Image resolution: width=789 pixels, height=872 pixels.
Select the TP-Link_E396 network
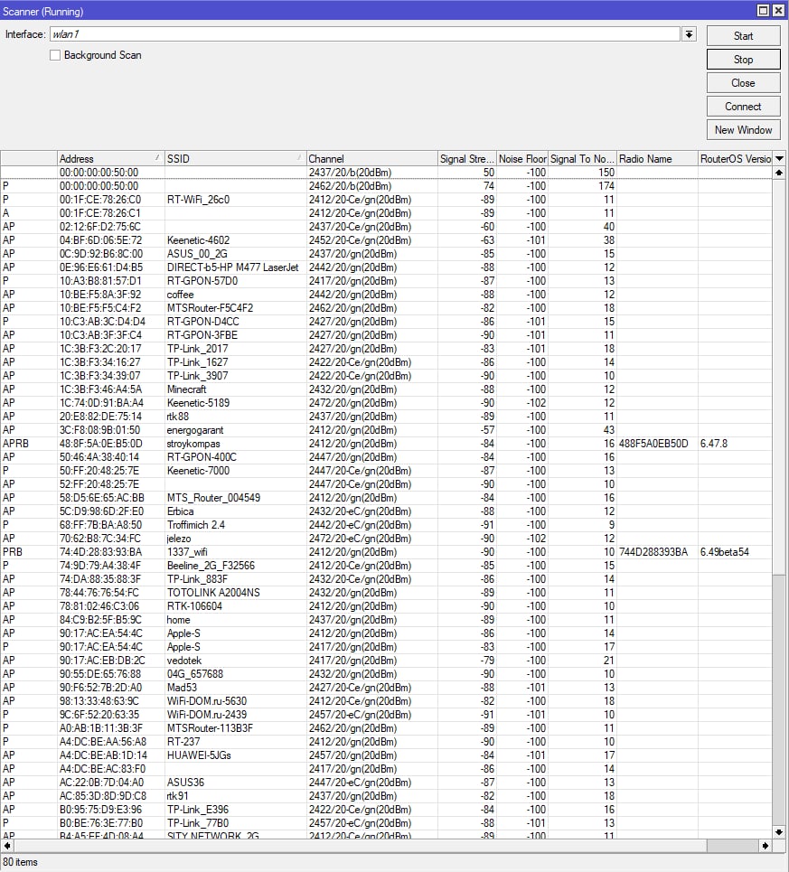[x=386, y=809]
